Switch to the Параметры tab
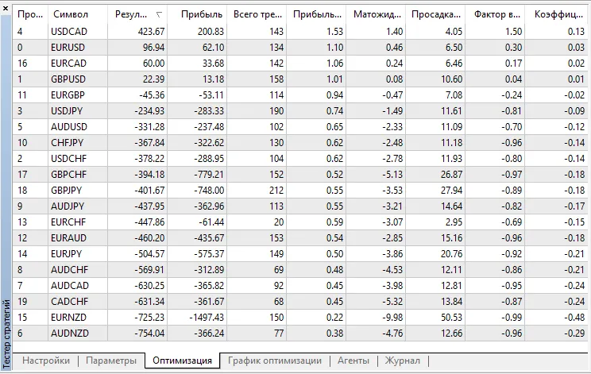Image resolution: width=591 pixels, height=374 pixels. [111, 361]
